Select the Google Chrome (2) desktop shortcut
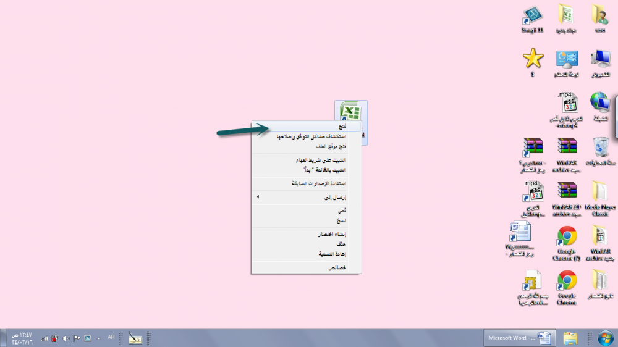The image size is (618, 347). click(567, 237)
